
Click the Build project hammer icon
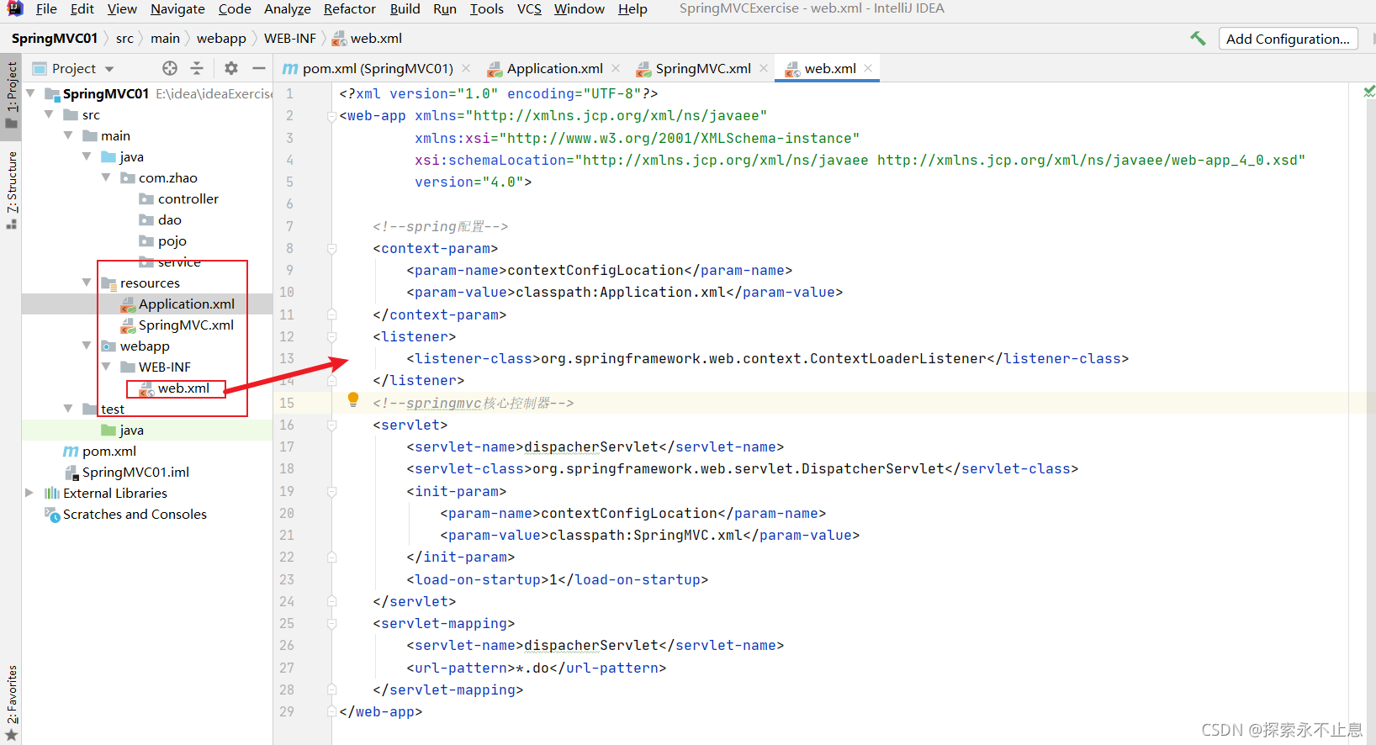click(x=1198, y=39)
